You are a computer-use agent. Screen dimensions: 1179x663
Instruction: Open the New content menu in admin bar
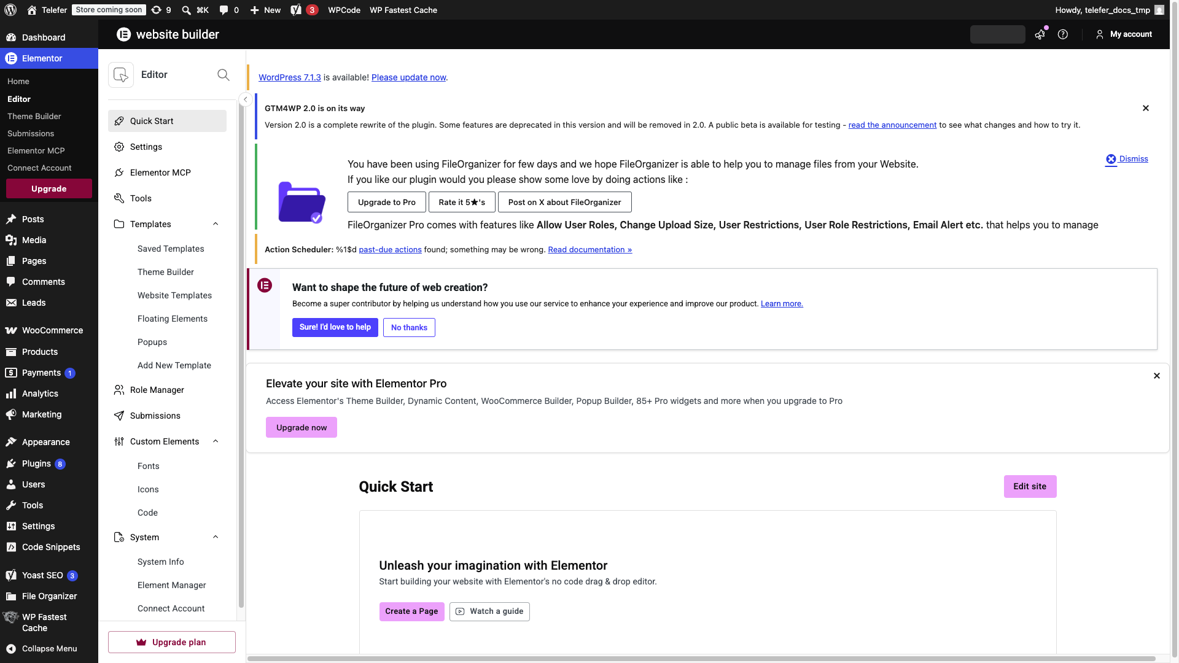(x=265, y=10)
